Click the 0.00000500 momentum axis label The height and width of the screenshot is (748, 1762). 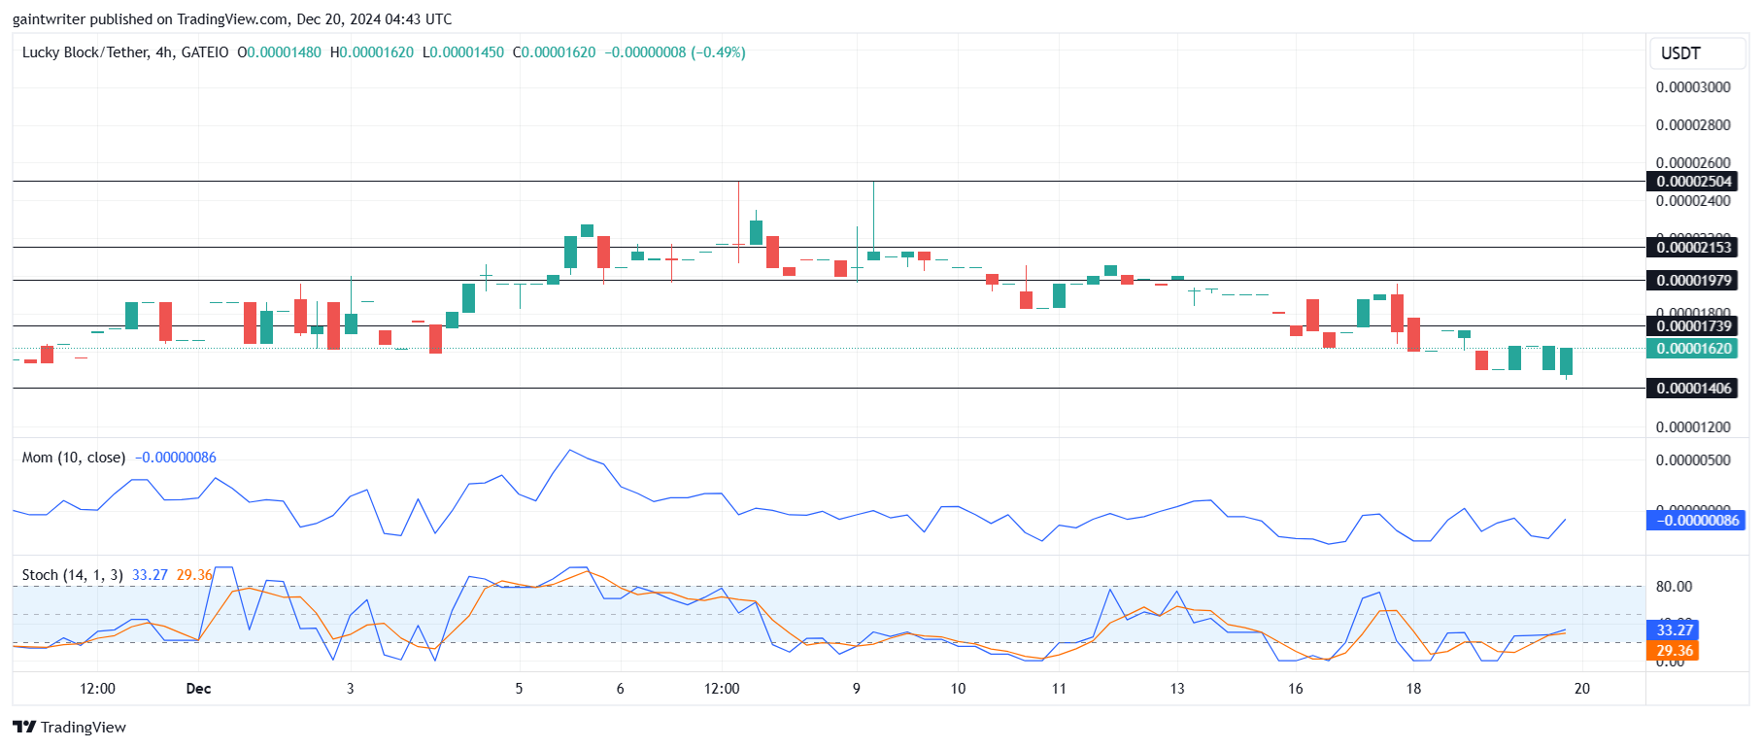(1693, 460)
